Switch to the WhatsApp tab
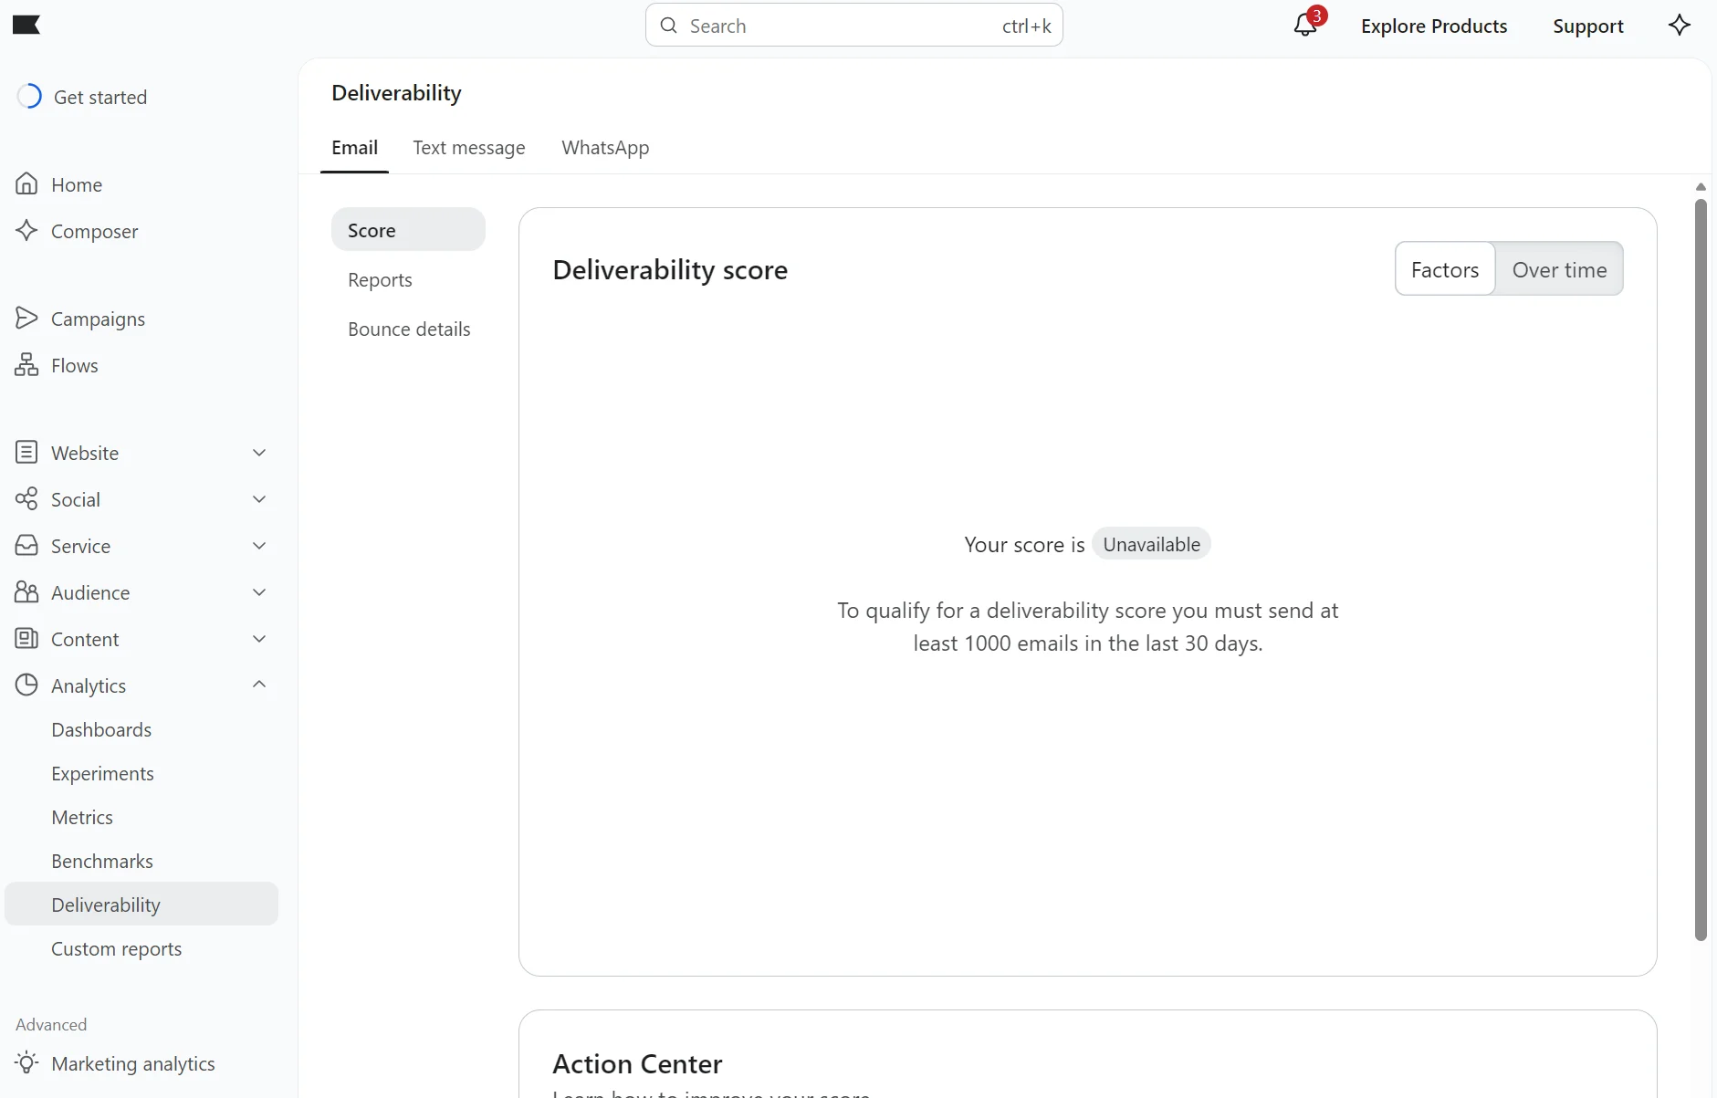This screenshot has height=1098, width=1717. pyautogui.click(x=605, y=148)
